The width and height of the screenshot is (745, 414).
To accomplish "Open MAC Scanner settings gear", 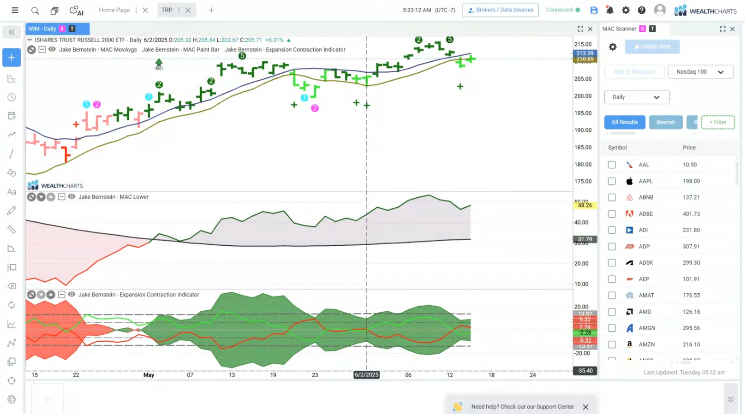I will coord(612,47).
